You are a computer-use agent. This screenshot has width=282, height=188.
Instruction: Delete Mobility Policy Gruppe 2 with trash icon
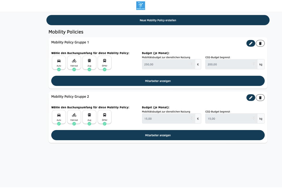(260, 98)
